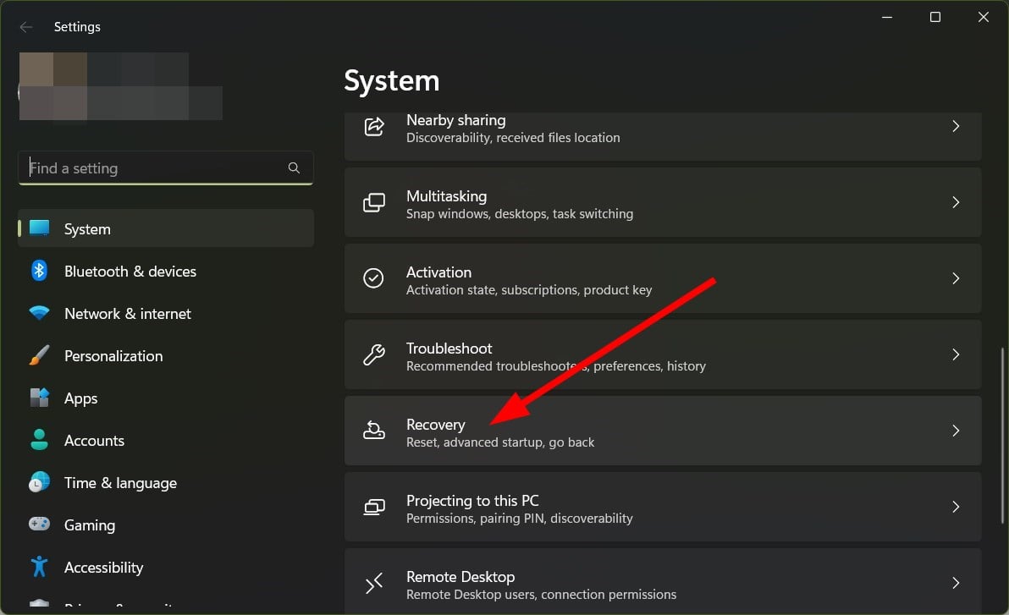The height and width of the screenshot is (615, 1009).
Task: Click the search magnifier icon
Action: (294, 168)
